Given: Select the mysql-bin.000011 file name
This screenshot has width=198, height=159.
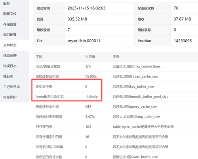Looking at the screenshot, I should (x=84, y=41).
